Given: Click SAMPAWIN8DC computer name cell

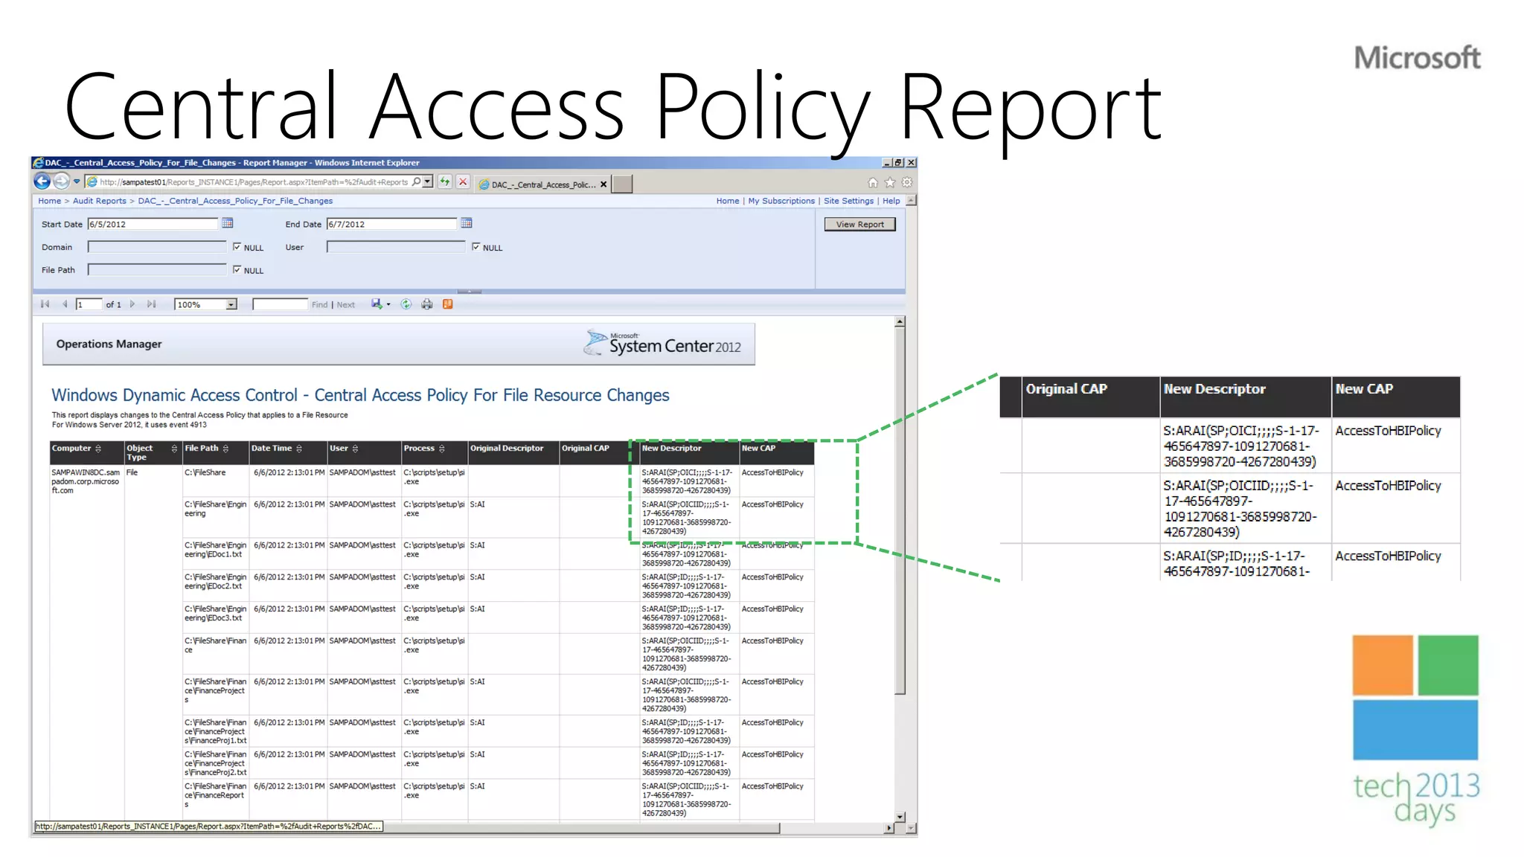Looking at the screenshot, I should pos(86,481).
